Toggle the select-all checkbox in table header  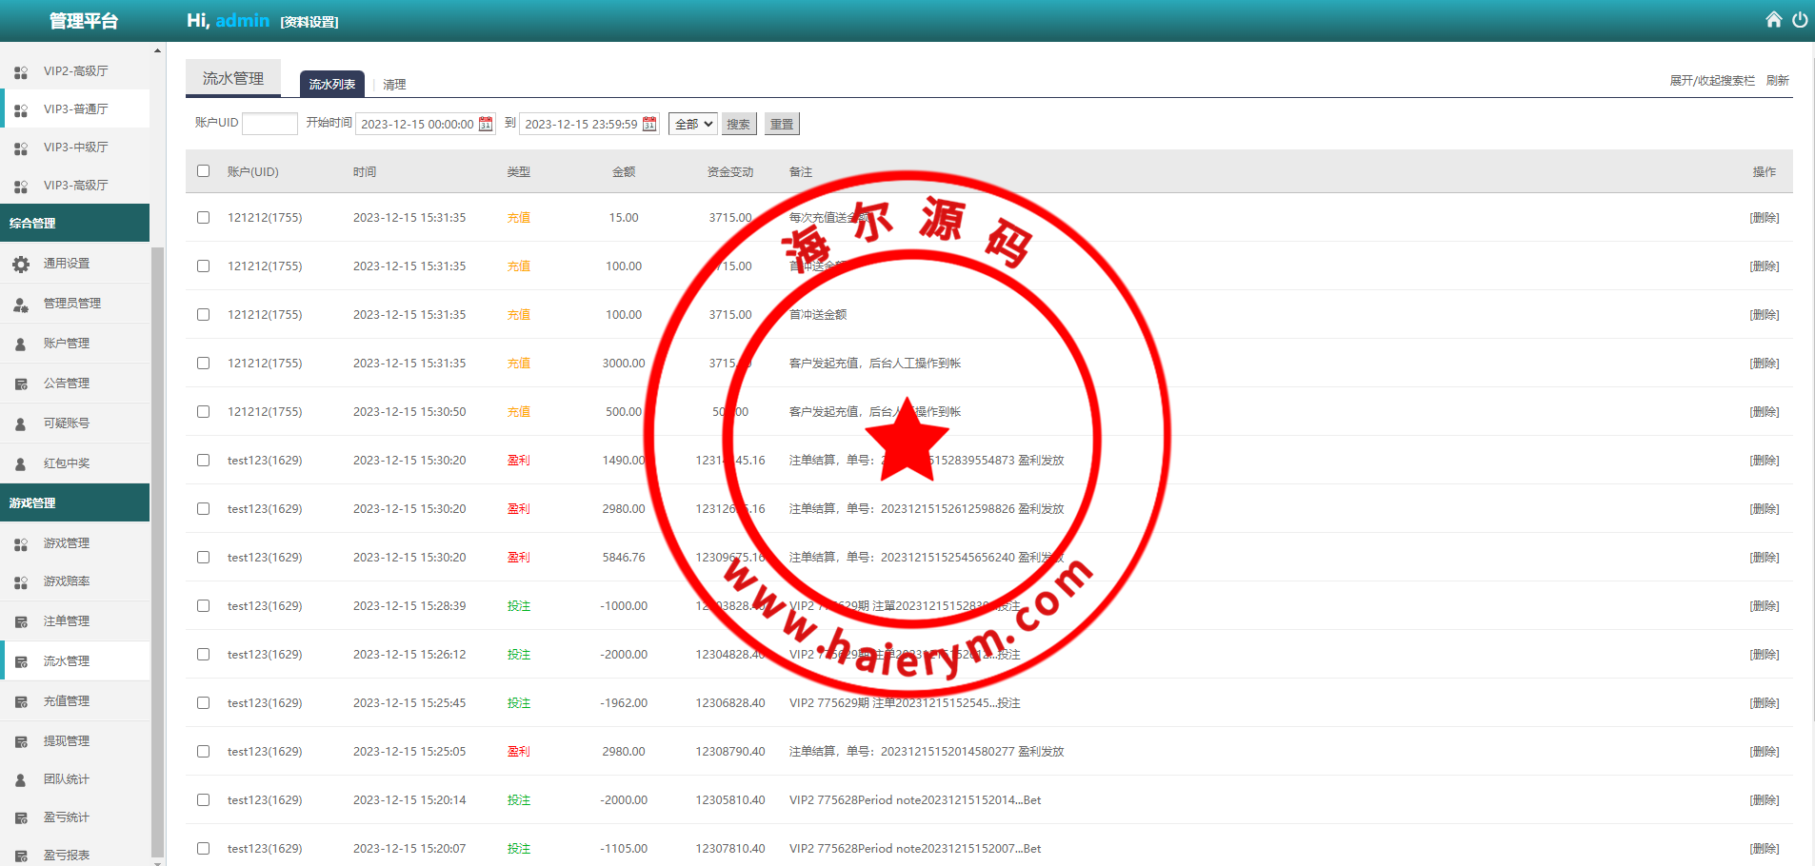[x=203, y=170]
